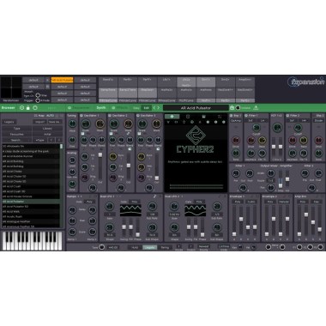The height and width of the screenshot is (326, 326).
Task: Click the Legacy button in browser
Action: [9, 122]
